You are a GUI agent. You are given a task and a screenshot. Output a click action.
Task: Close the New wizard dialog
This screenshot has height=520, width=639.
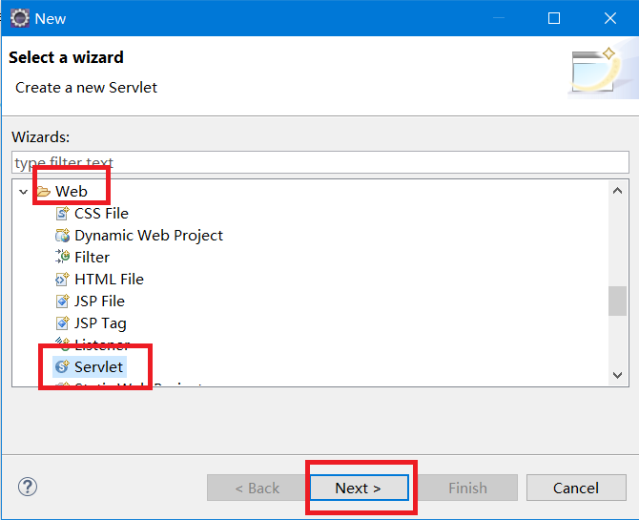tap(610, 18)
